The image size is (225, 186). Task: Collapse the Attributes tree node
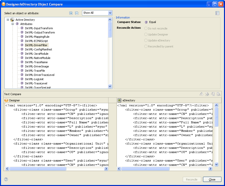(x=12, y=24)
